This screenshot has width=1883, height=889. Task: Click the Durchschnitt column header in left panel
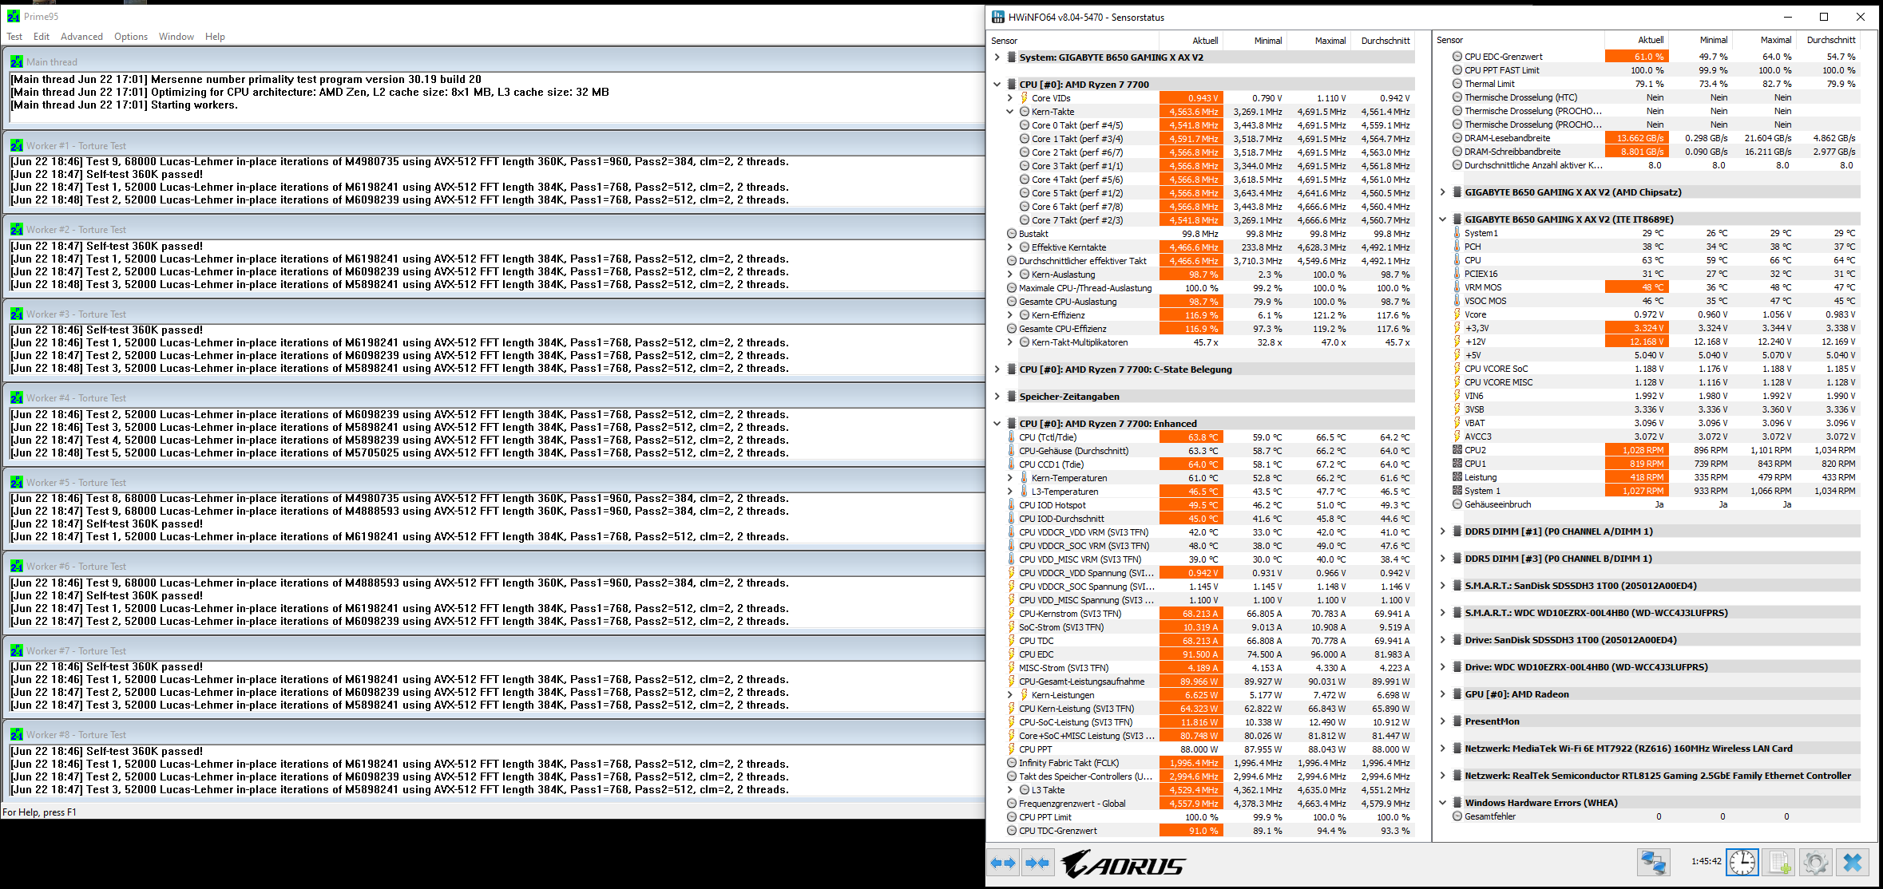1385,41
